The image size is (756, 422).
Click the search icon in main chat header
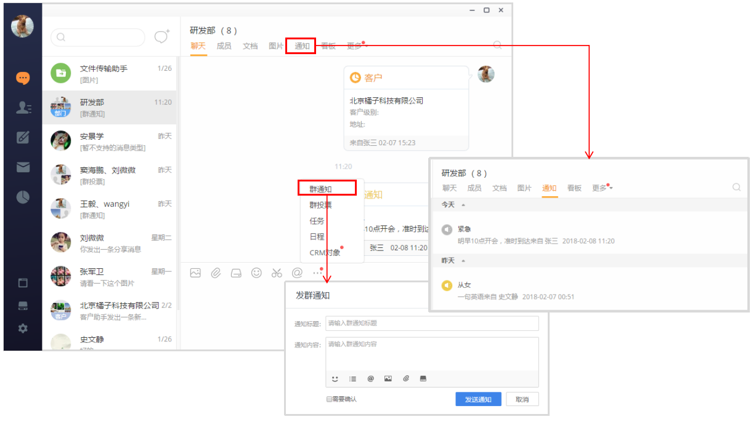(x=497, y=45)
